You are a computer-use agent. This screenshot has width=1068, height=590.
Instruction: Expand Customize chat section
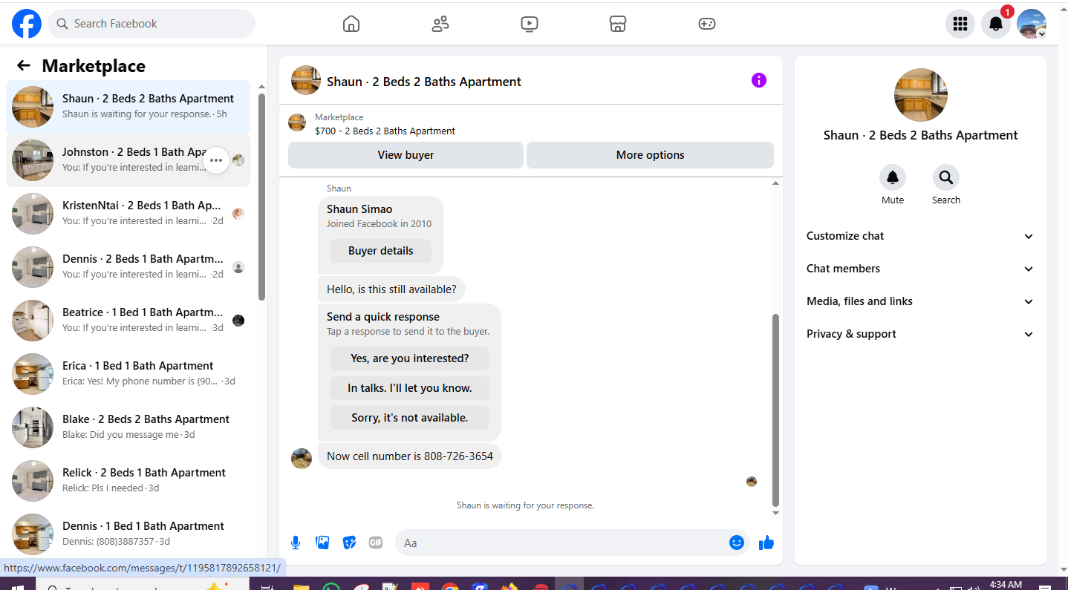coord(920,236)
